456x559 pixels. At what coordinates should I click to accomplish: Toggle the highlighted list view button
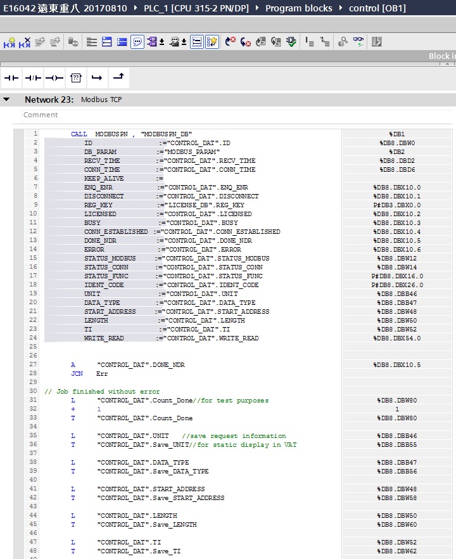(x=197, y=42)
